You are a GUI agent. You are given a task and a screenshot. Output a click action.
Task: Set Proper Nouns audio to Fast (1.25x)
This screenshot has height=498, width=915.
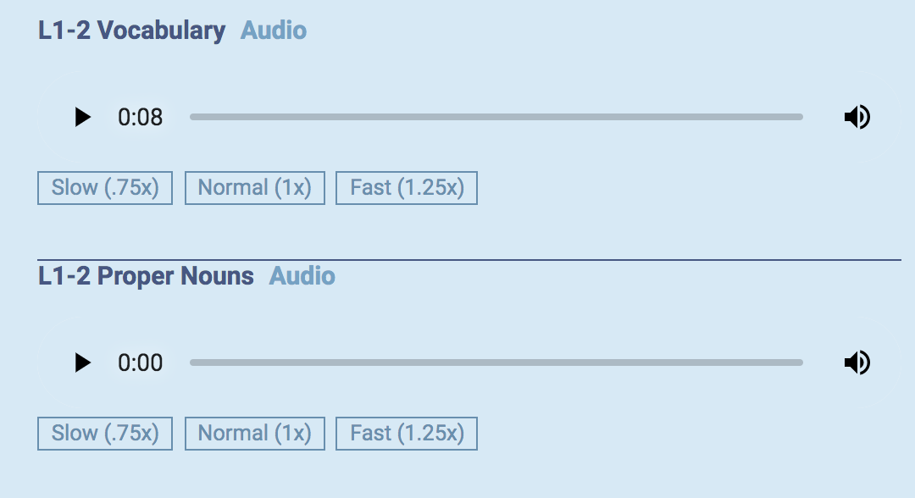407,434
